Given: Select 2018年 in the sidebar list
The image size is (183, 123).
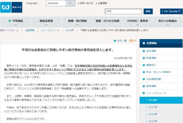Looking at the screenshot, I should [x=161, y=100].
